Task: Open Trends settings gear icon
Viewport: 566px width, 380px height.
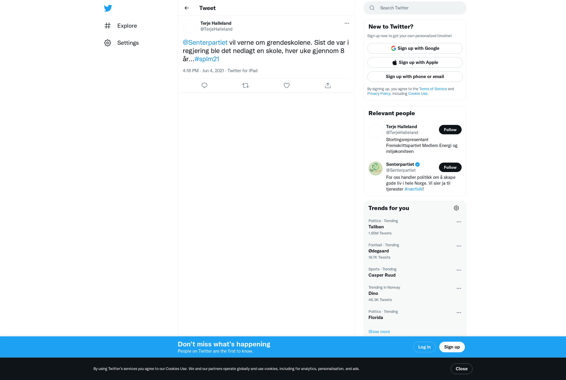Action: (456, 208)
